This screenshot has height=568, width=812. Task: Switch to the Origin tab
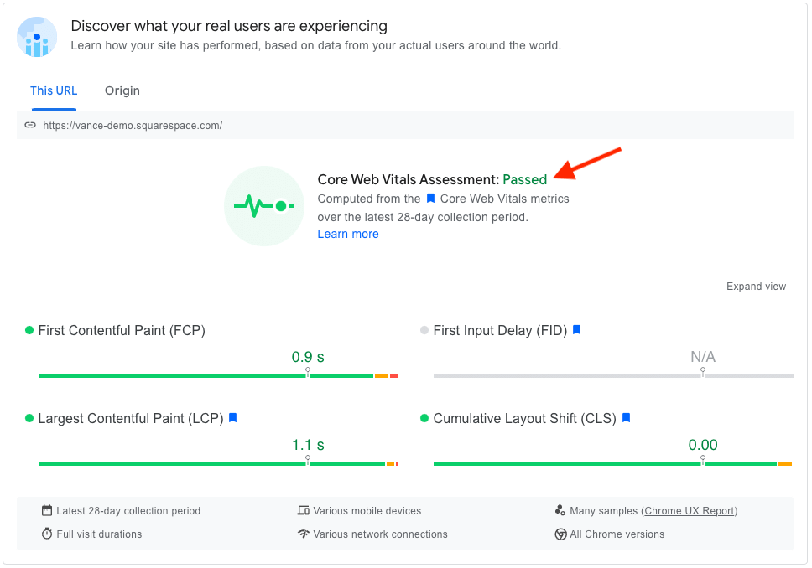(x=122, y=90)
